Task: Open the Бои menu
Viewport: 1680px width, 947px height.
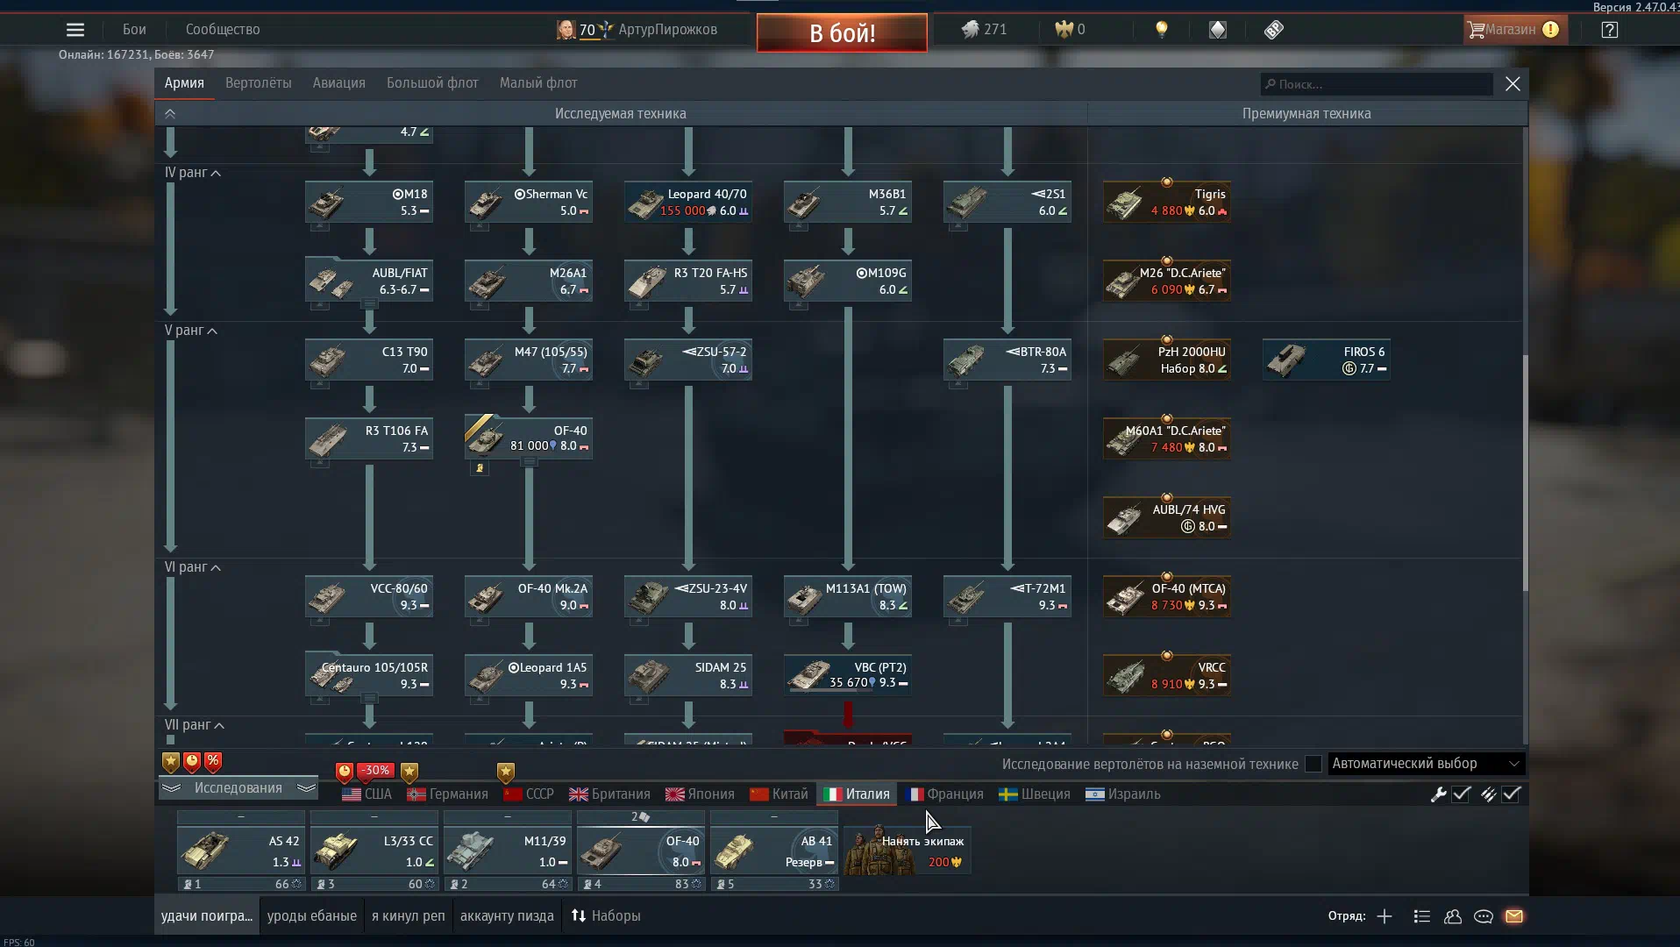Action: coord(134,30)
